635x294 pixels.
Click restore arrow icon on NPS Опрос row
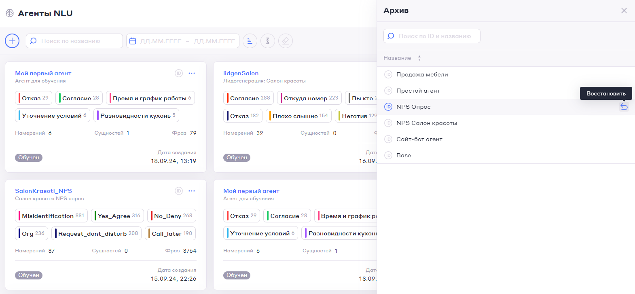point(624,107)
